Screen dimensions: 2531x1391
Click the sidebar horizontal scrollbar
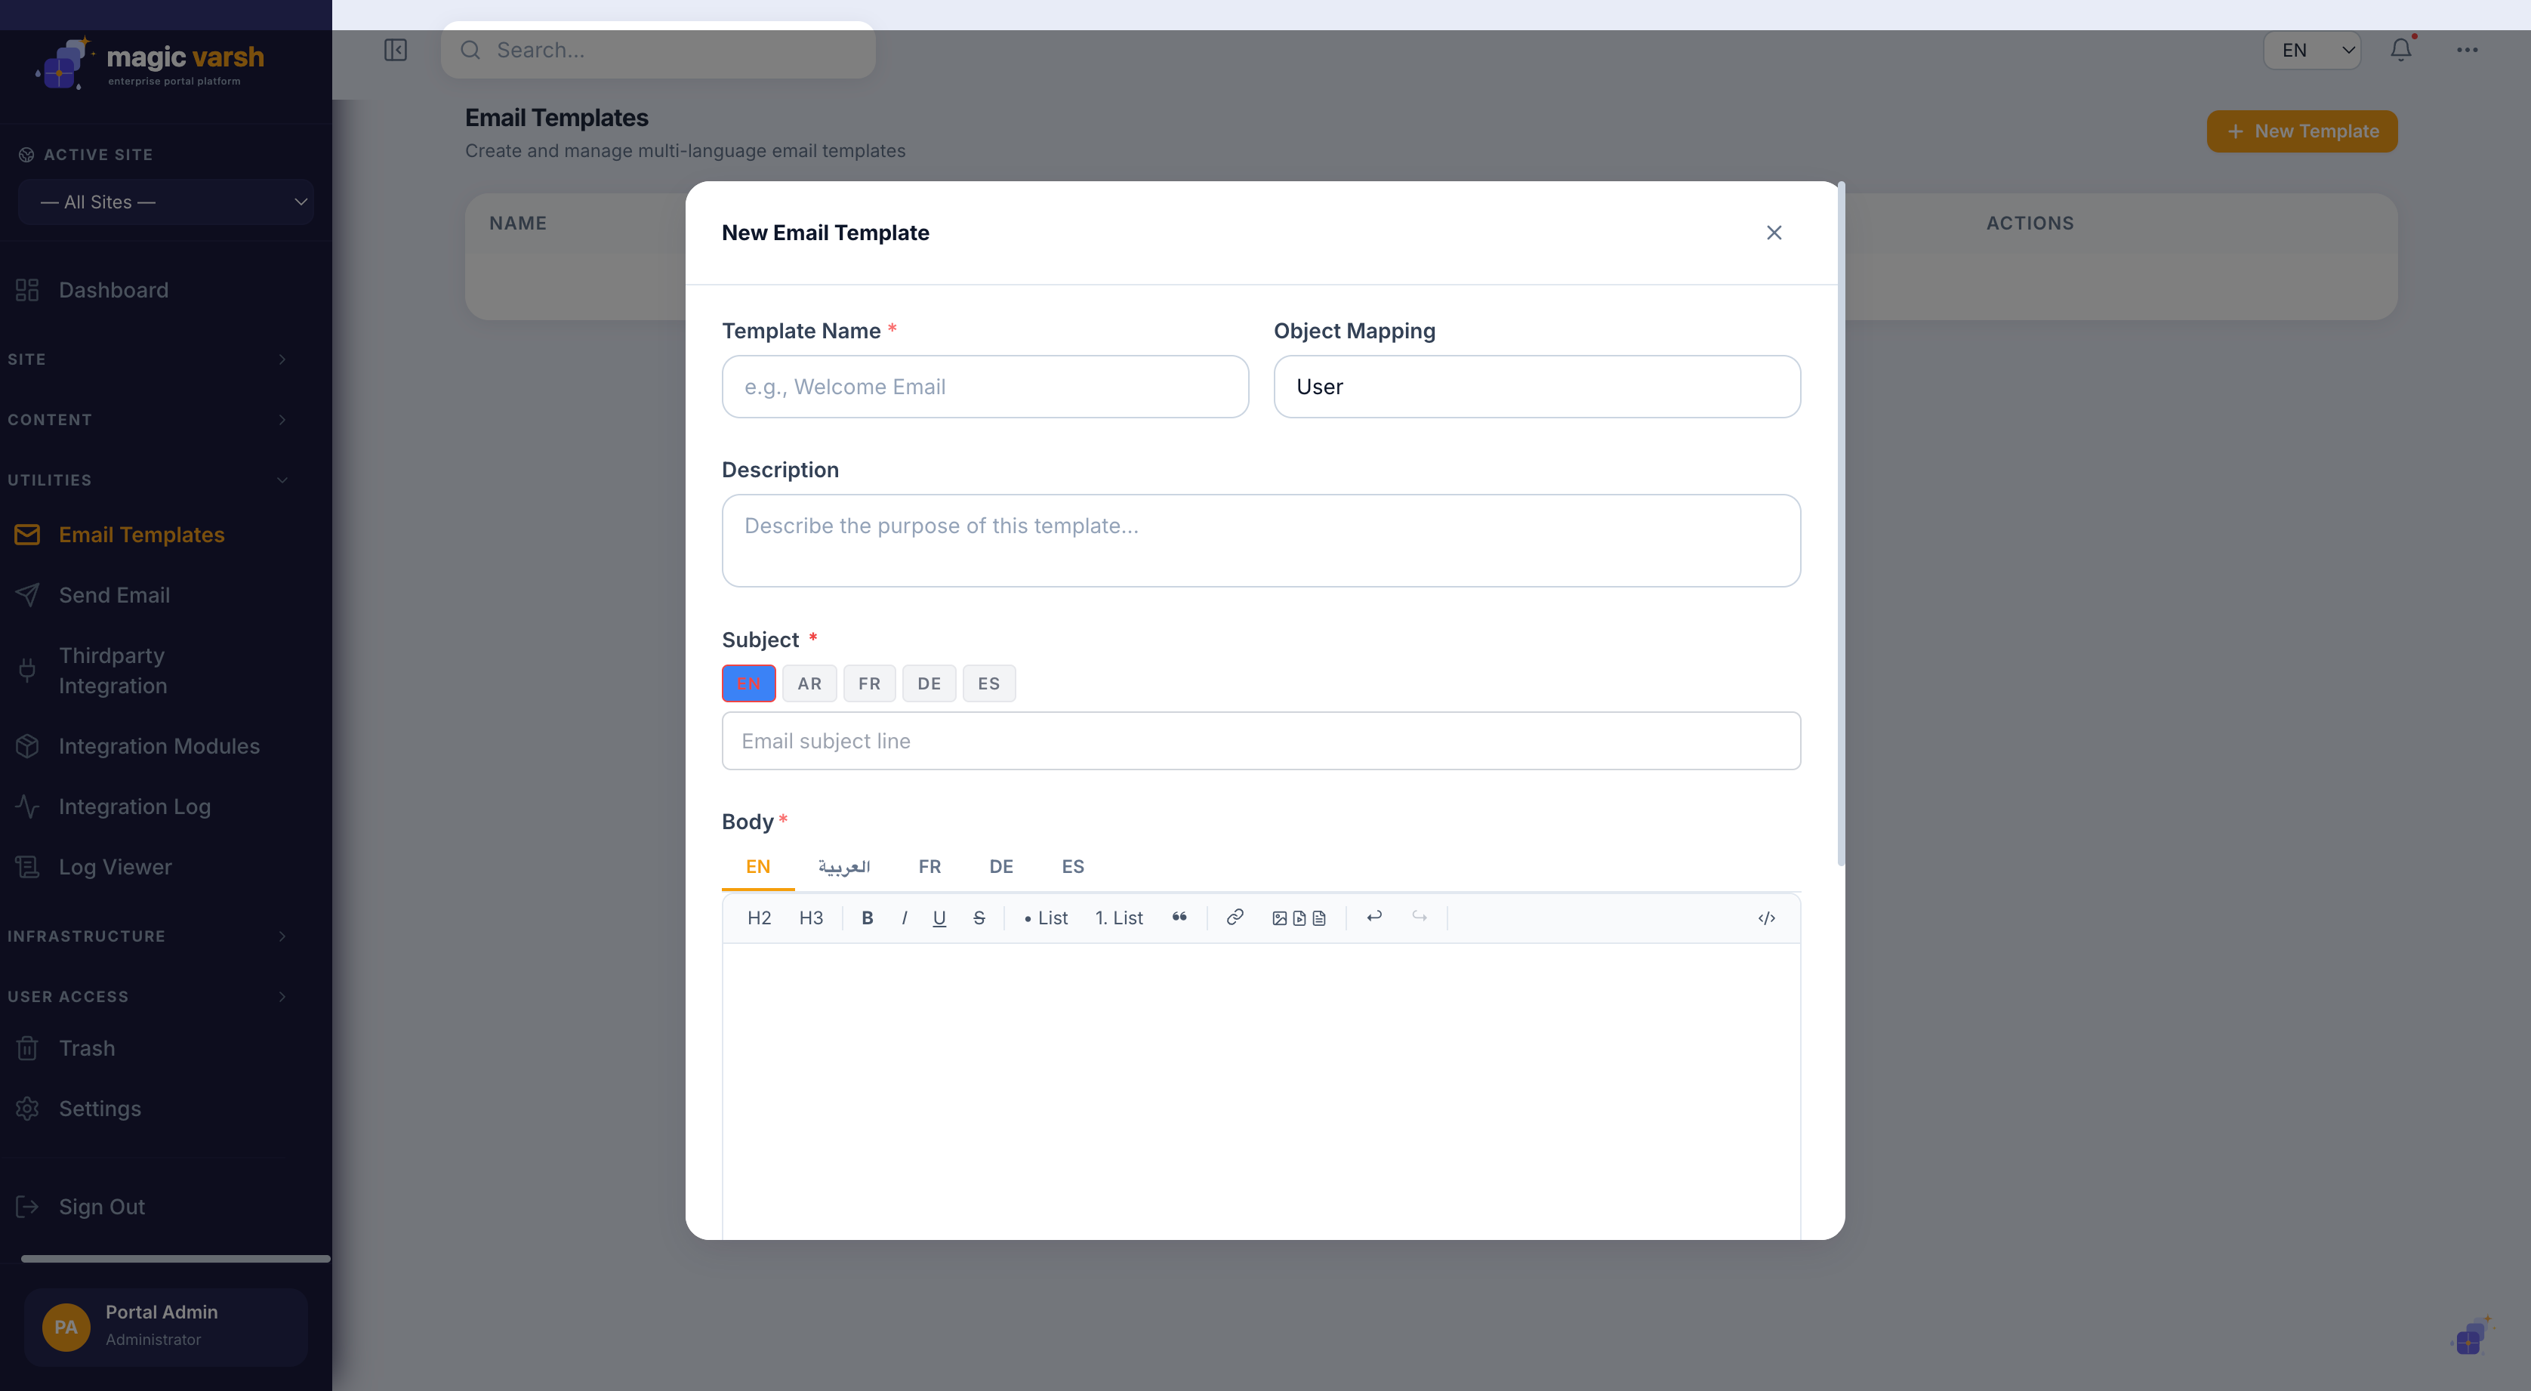(x=175, y=1258)
